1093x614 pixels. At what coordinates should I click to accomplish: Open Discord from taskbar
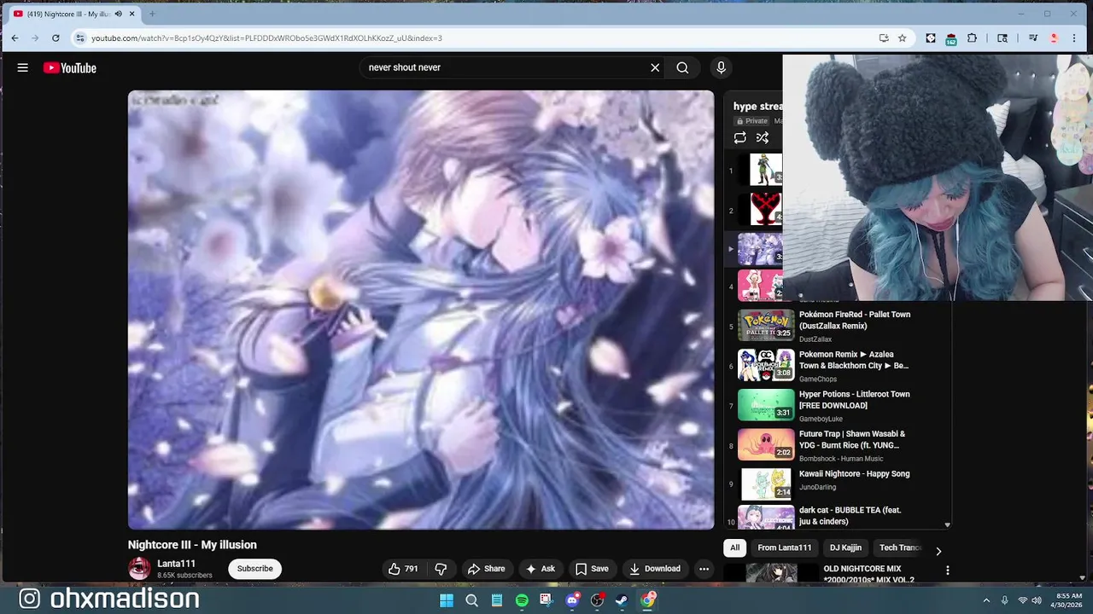coord(572,600)
